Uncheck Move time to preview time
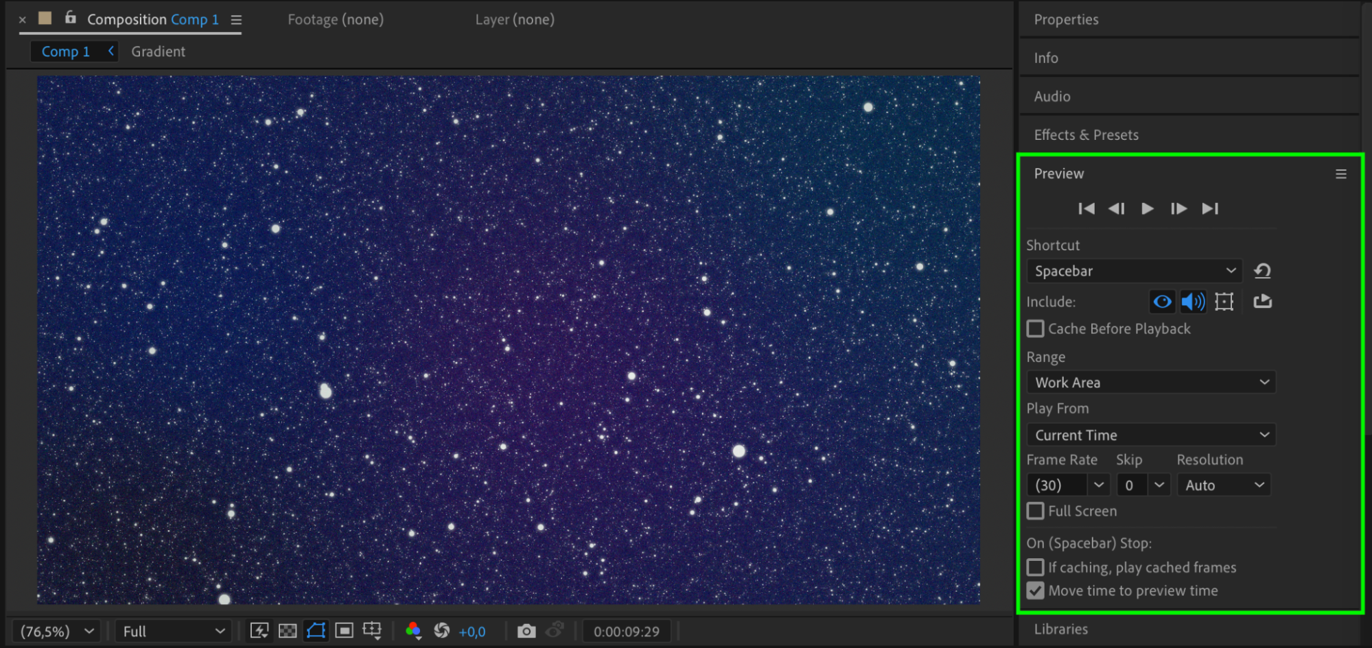The height and width of the screenshot is (648, 1372). point(1035,590)
